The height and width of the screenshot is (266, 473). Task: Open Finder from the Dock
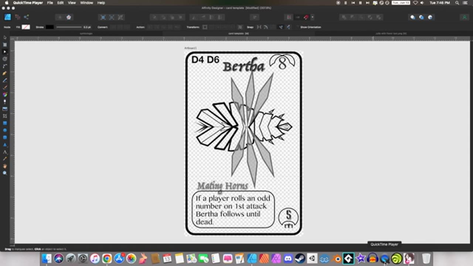pyautogui.click(x=47, y=258)
